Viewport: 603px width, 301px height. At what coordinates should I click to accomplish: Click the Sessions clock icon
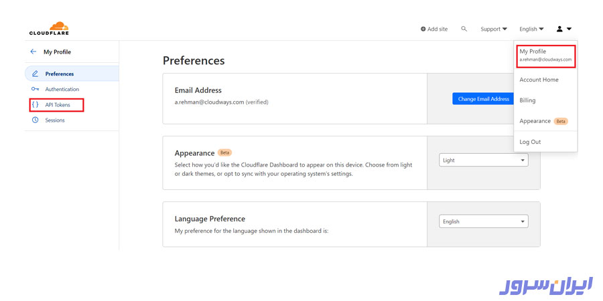[35, 120]
